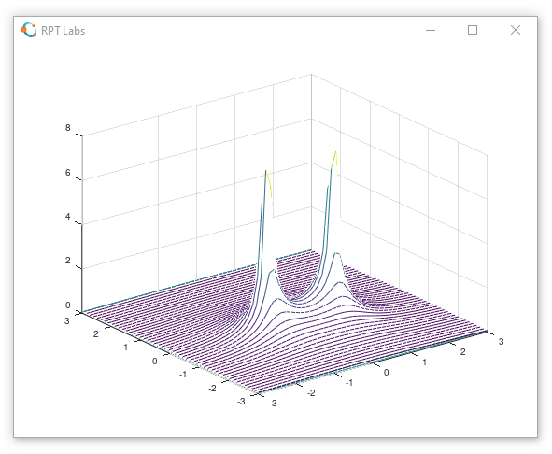This screenshot has width=552, height=454.
Task: Click the z-axis tick label 2
Action: coord(67,261)
